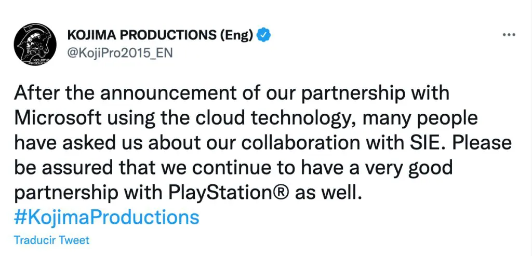Click the blue verified badge

click(265, 35)
